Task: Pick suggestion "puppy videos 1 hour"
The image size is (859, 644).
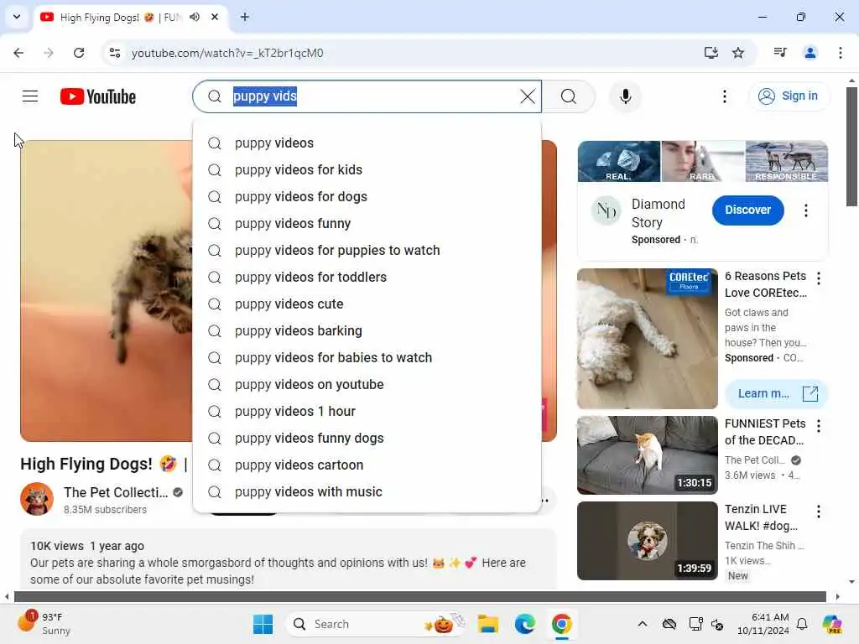Action: pos(367,411)
